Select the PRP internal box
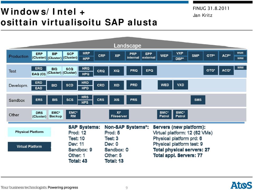 point(133,56)
